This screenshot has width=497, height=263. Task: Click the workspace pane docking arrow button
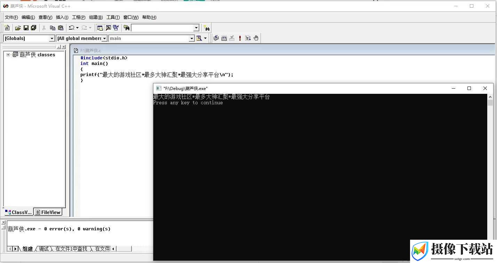[x=59, y=47]
